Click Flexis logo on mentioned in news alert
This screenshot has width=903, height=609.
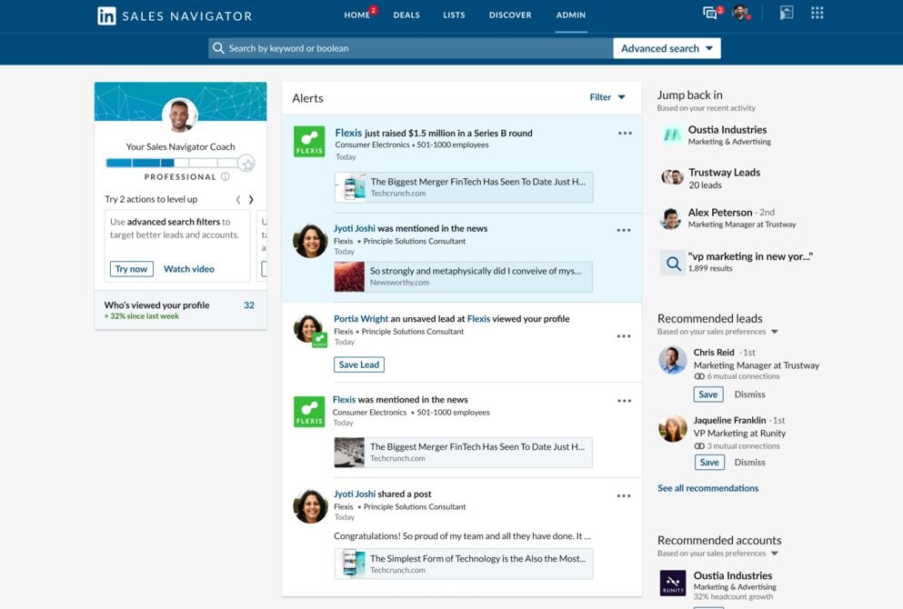click(309, 412)
